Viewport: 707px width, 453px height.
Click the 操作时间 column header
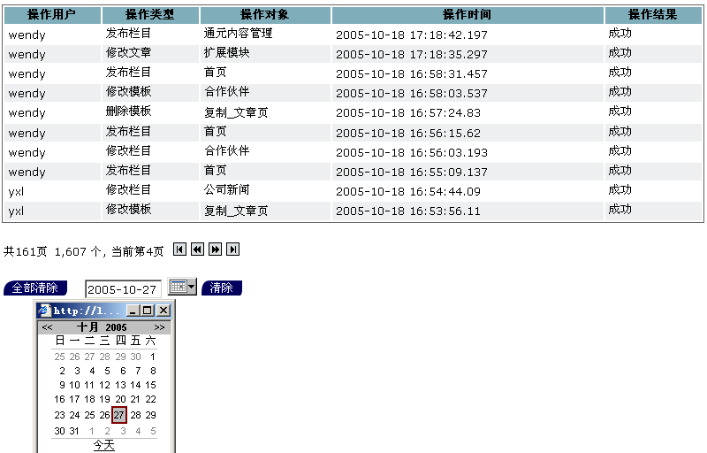468,15
